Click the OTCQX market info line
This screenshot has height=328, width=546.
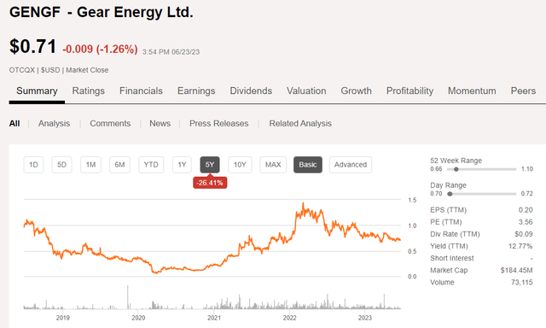click(x=59, y=70)
